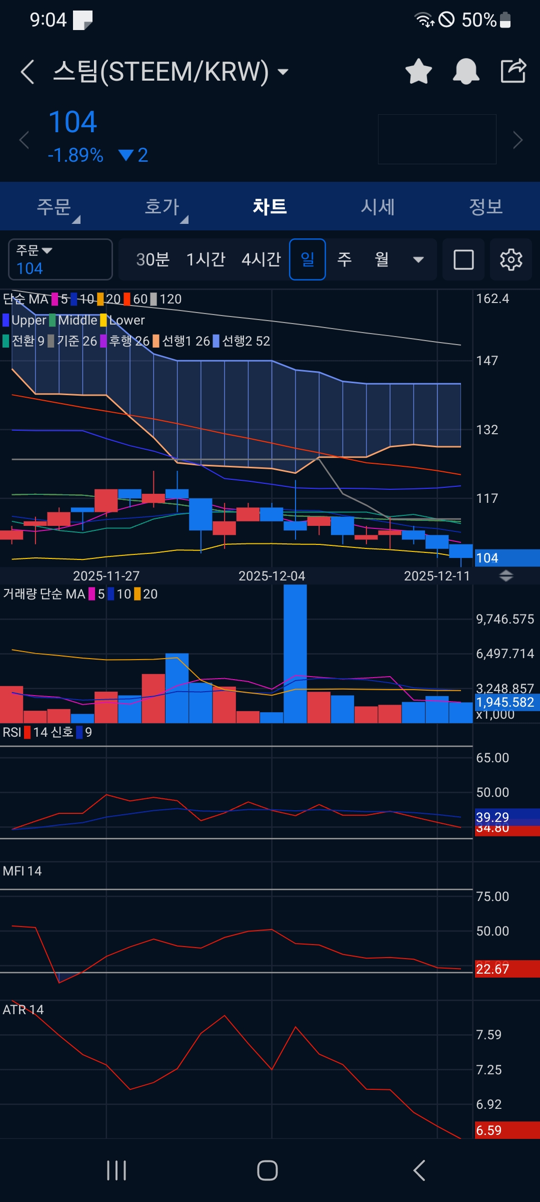Open the 주문 tab
Viewport: 540px width, 1202px height.
pyautogui.click(x=54, y=206)
